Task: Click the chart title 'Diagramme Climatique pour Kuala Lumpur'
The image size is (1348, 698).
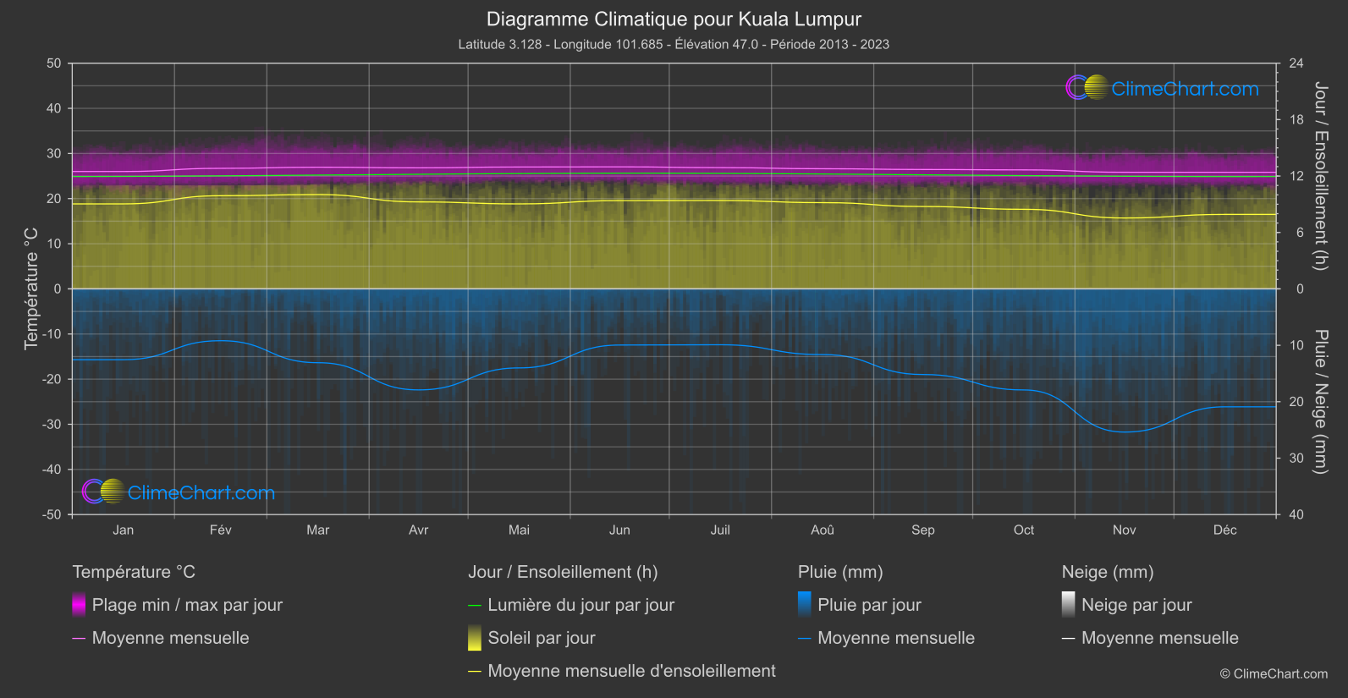Action: (674, 19)
